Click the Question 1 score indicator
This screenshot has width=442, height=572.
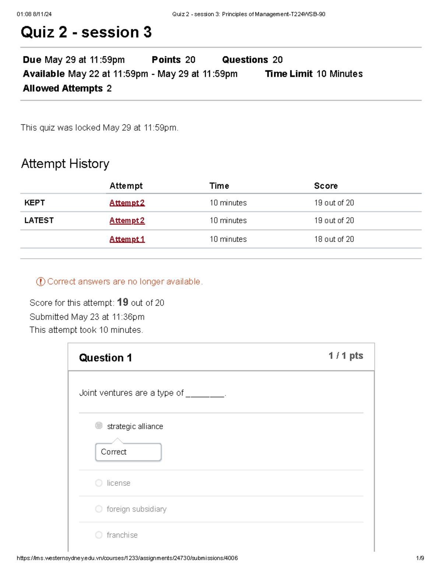coord(345,356)
